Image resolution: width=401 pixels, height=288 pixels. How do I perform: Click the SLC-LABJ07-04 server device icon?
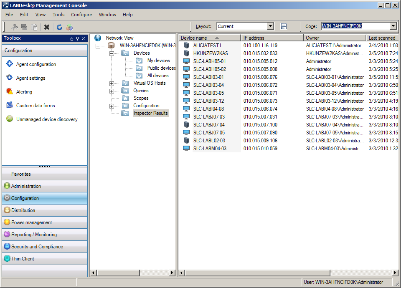(x=186, y=124)
